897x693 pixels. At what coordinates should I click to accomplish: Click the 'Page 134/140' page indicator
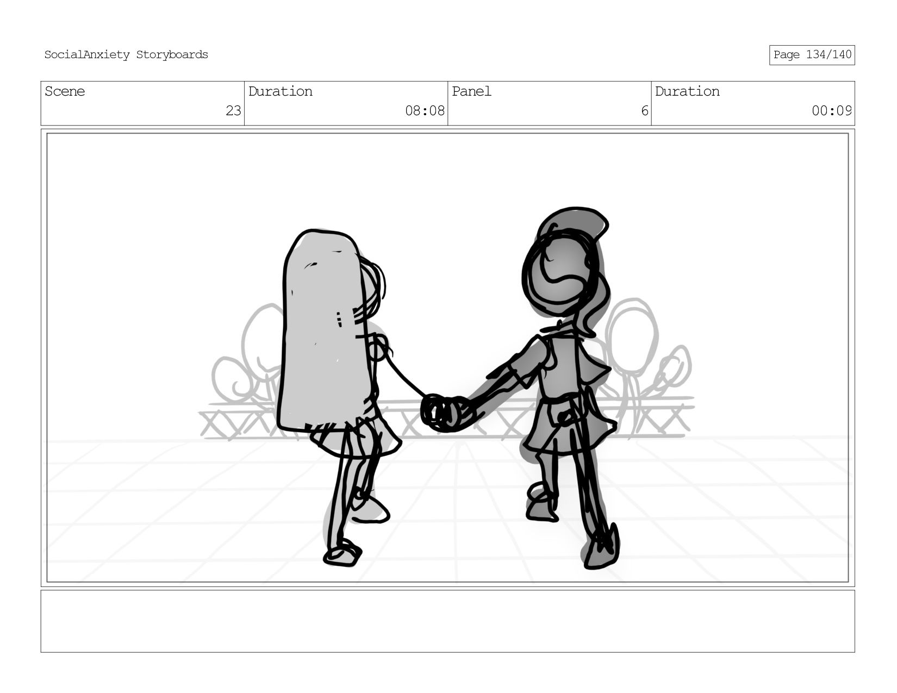[x=812, y=55]
